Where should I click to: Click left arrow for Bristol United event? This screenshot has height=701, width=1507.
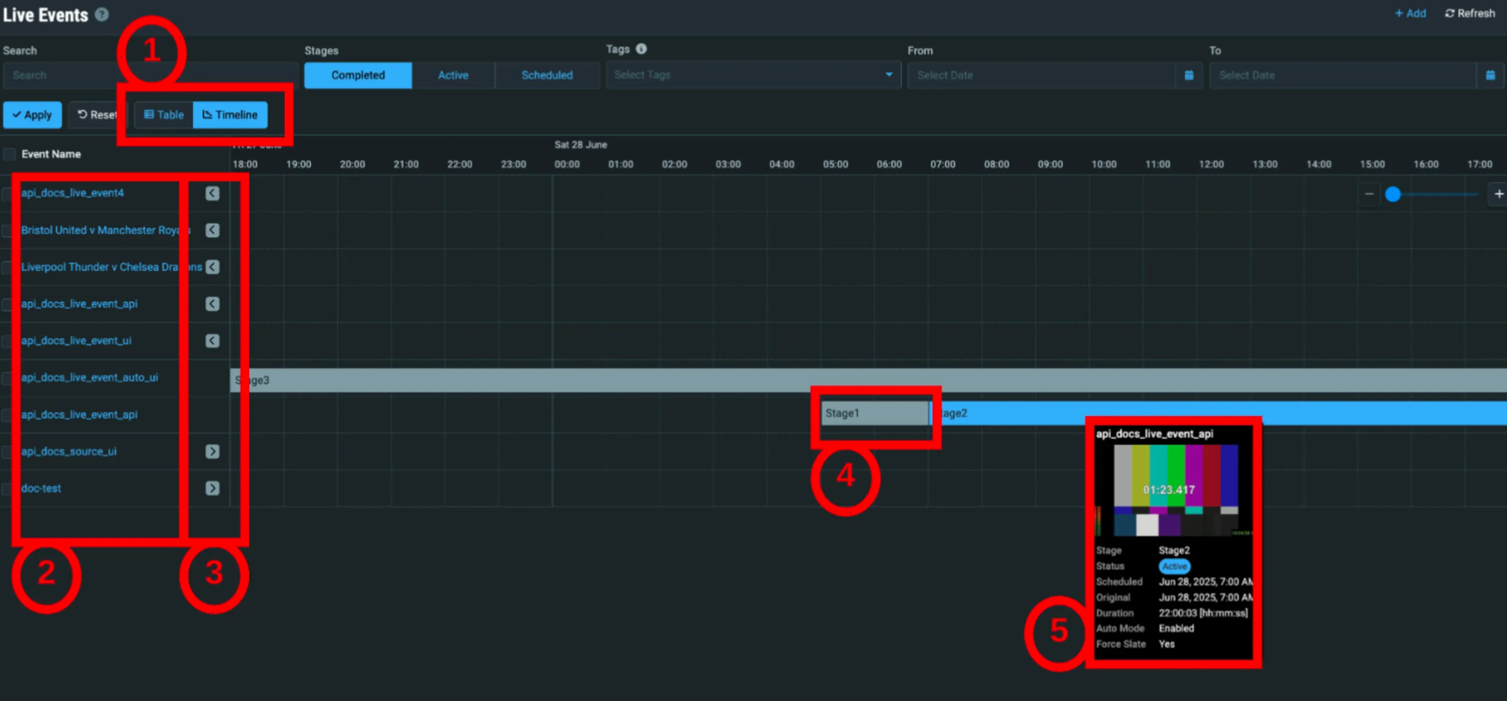click(x=212, y=230)
